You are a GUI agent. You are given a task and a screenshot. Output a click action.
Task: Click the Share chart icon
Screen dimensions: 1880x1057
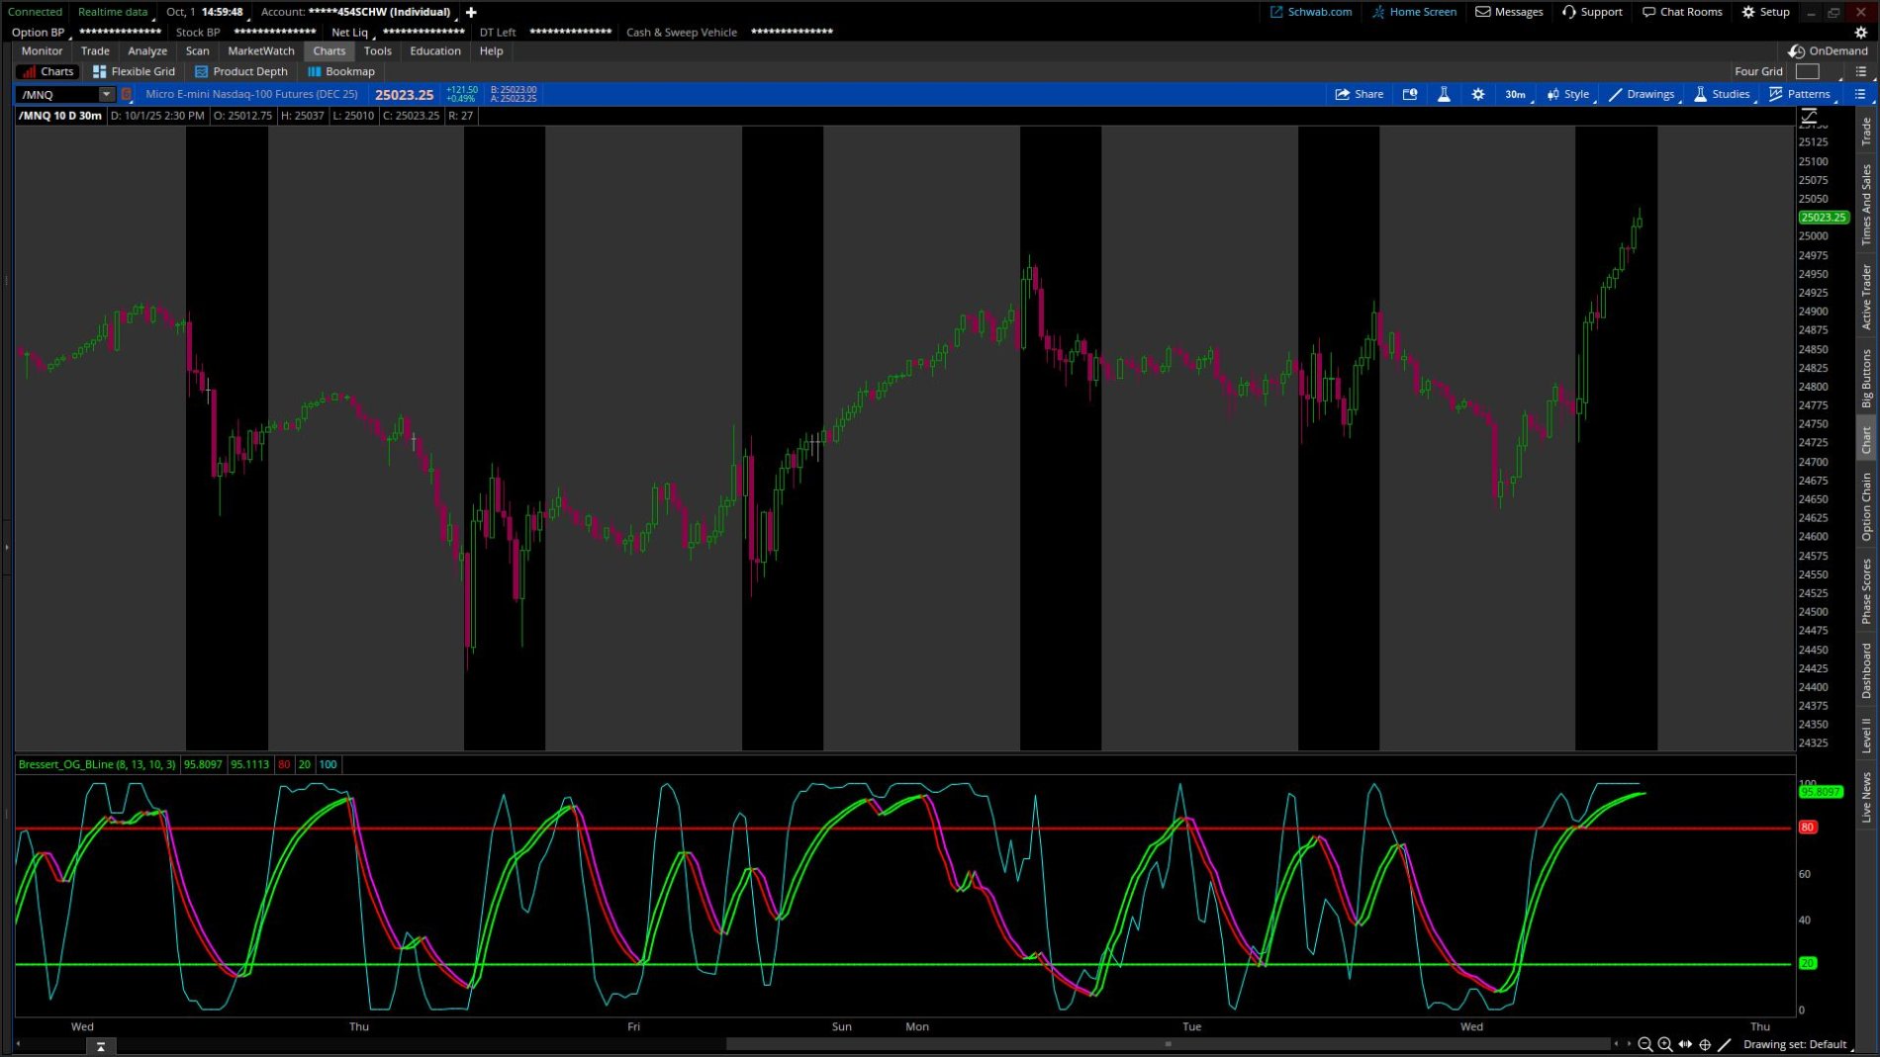[1359, 94]
